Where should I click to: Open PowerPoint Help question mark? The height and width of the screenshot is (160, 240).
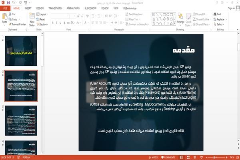(x=217, y=3)
